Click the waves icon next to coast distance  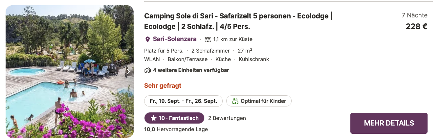click(x=208, y=39)
